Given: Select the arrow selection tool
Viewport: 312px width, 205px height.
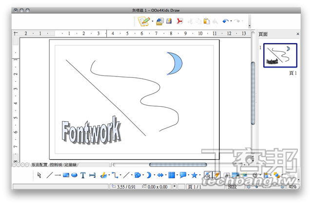Looking at the screenshot, I should point(39,175).
